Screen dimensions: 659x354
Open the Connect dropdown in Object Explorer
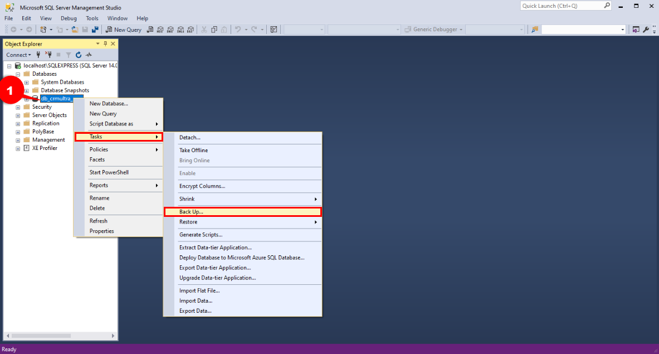(18, 55)
